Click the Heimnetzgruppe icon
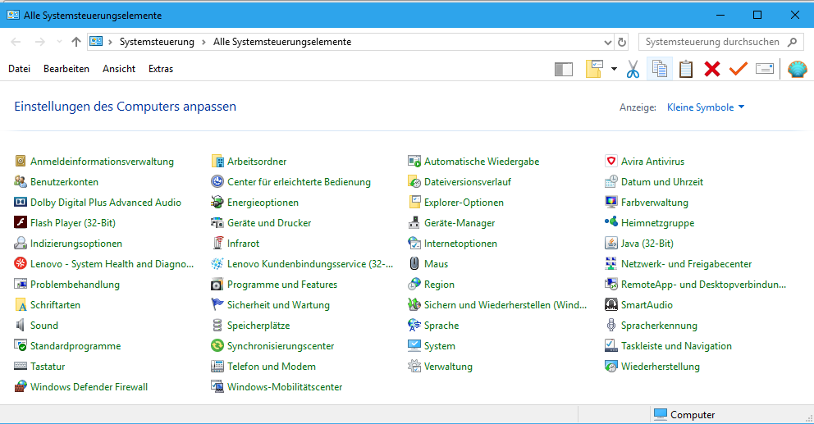The width and height of the screenshot is (814, 424). [611, 222]
